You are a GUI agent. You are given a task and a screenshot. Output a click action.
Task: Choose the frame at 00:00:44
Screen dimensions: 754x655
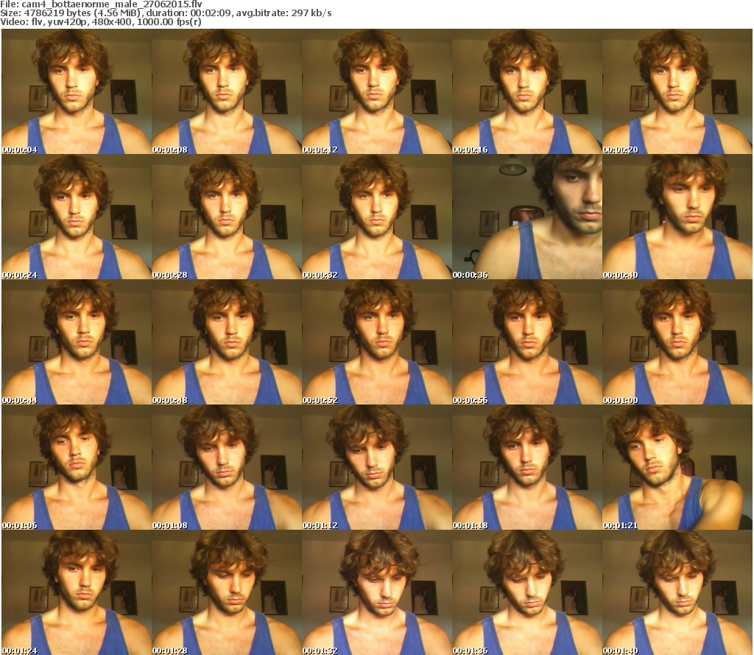click(77, 342)
